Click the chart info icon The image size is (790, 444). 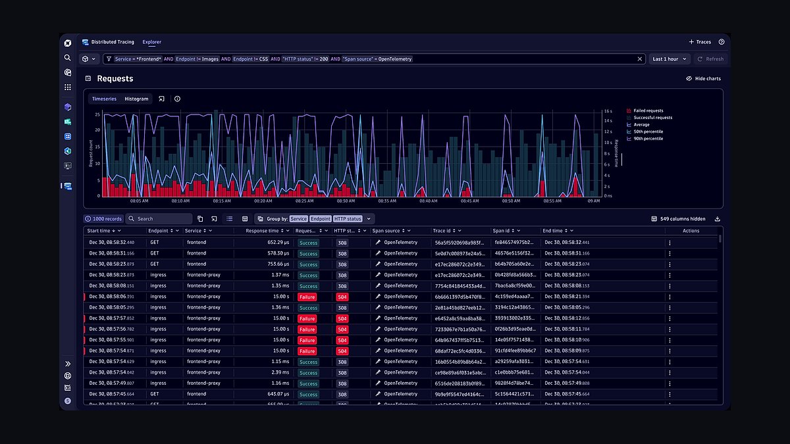click(x=177, y=99)
